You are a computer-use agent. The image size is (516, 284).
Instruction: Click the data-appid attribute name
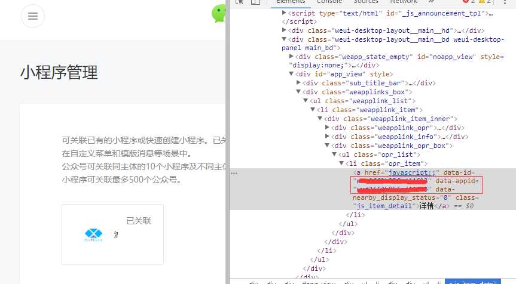tap(455, 181)
